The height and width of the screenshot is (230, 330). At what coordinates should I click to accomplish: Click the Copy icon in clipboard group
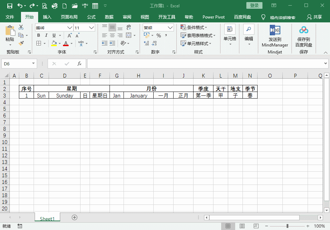pos(21,35)
